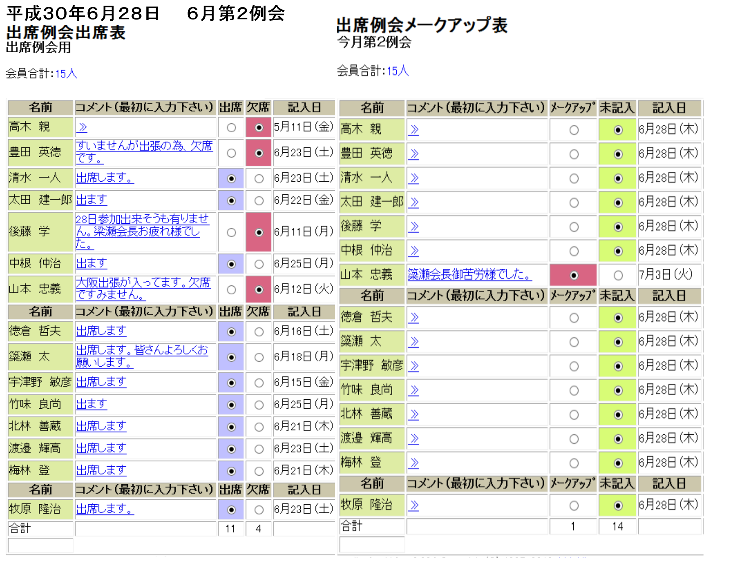The image size is (734, 564).
Task: Click empty box below makeup table 合計 row
Action: click(372, 544)
